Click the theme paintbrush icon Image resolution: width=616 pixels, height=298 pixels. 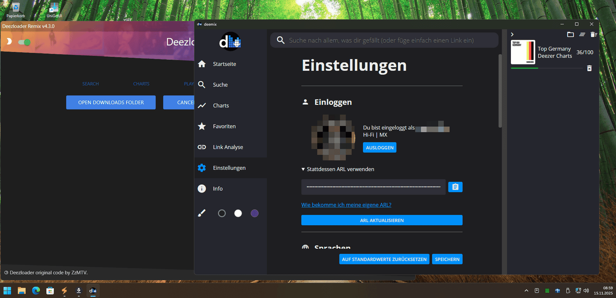[202, 213]
